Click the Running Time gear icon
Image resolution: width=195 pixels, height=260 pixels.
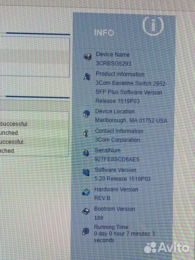[86, 231]
